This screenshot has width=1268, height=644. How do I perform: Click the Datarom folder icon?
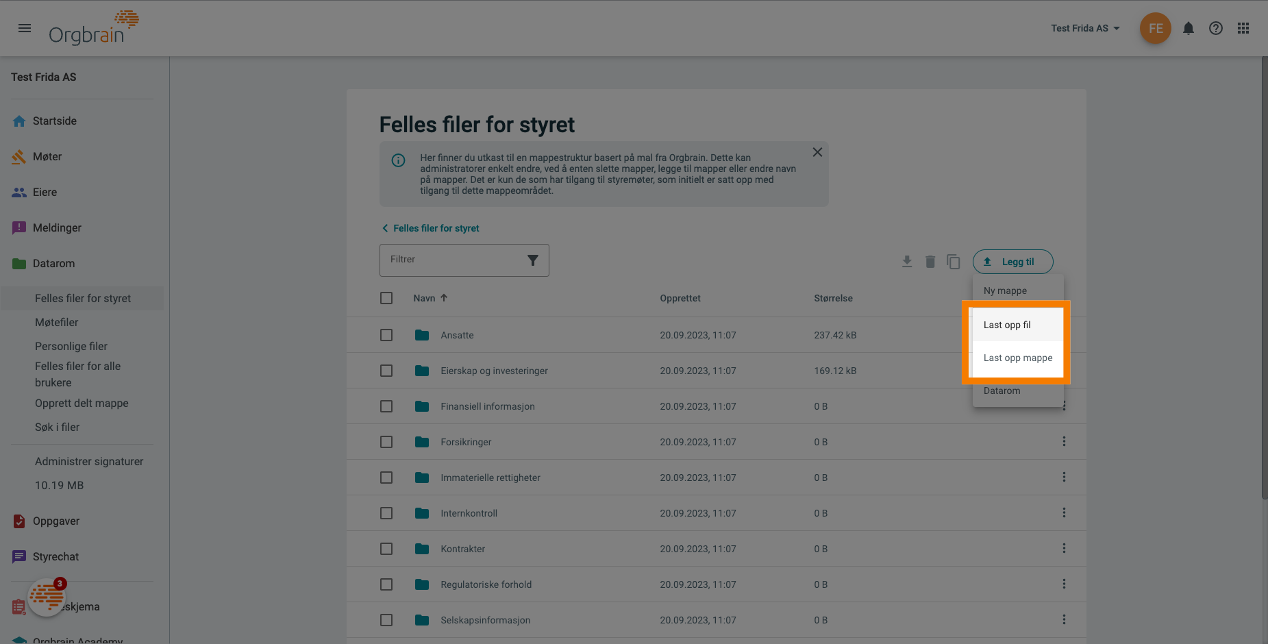pyautogui.click(x=19, y=264)
